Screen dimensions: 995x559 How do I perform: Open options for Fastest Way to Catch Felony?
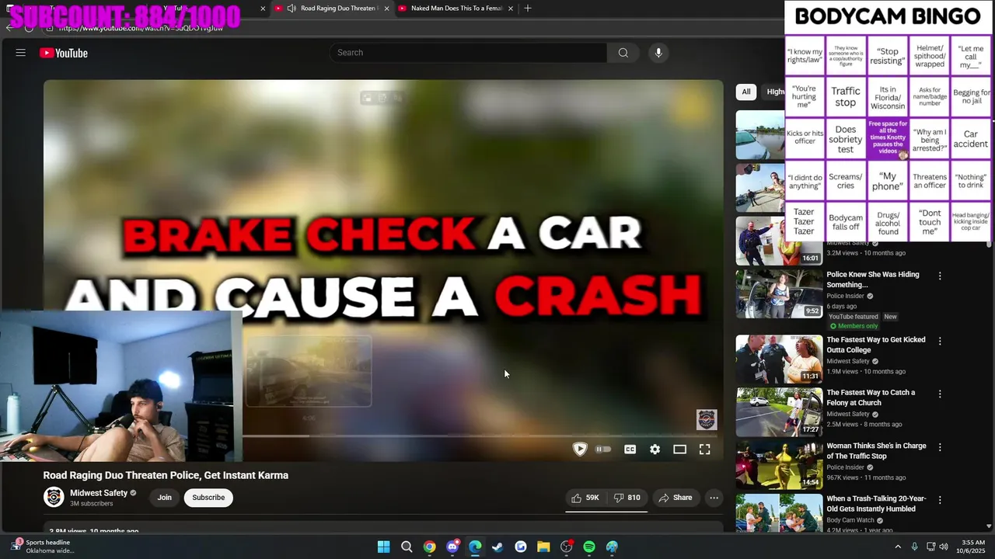[x=940, y=394]
